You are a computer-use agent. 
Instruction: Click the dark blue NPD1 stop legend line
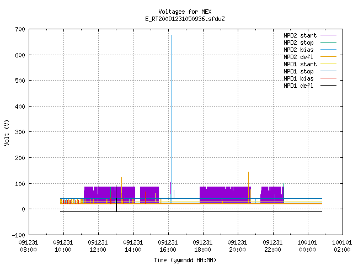329,71
